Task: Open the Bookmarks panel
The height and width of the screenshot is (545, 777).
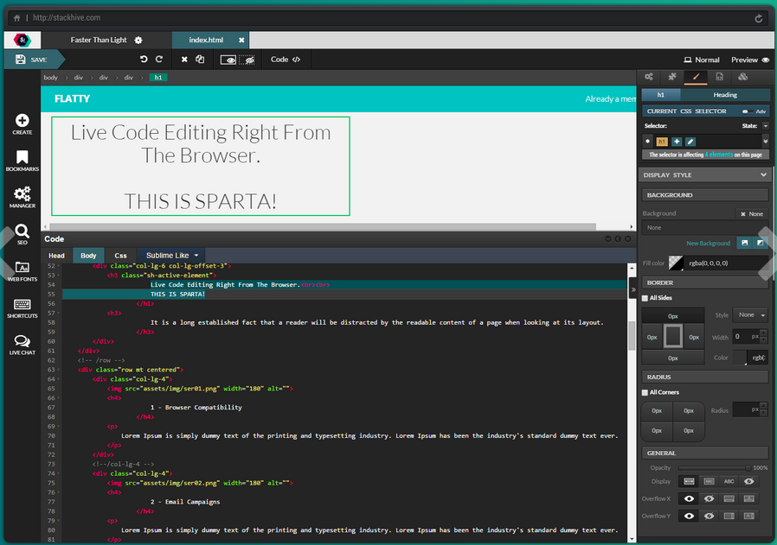Action: (22, 161)
